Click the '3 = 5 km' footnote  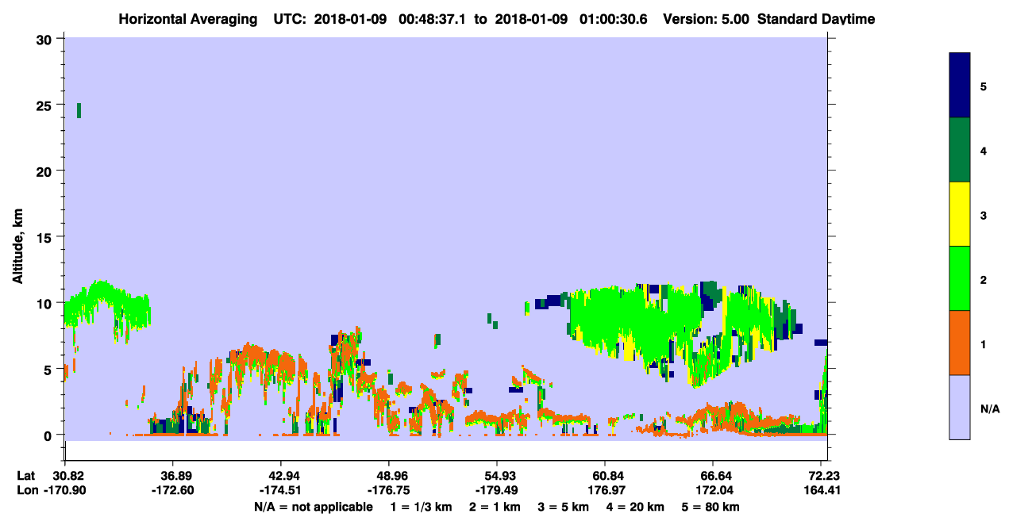point(564,507)
